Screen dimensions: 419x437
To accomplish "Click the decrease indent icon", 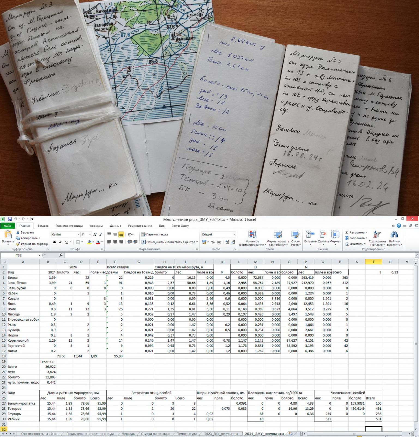I will 129,242.
